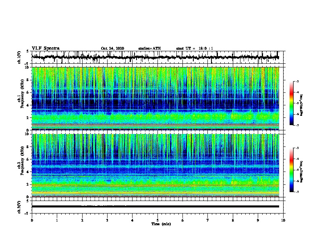
Task: Click the ch.1 spectrogram color scale bar
Action: 291,103
